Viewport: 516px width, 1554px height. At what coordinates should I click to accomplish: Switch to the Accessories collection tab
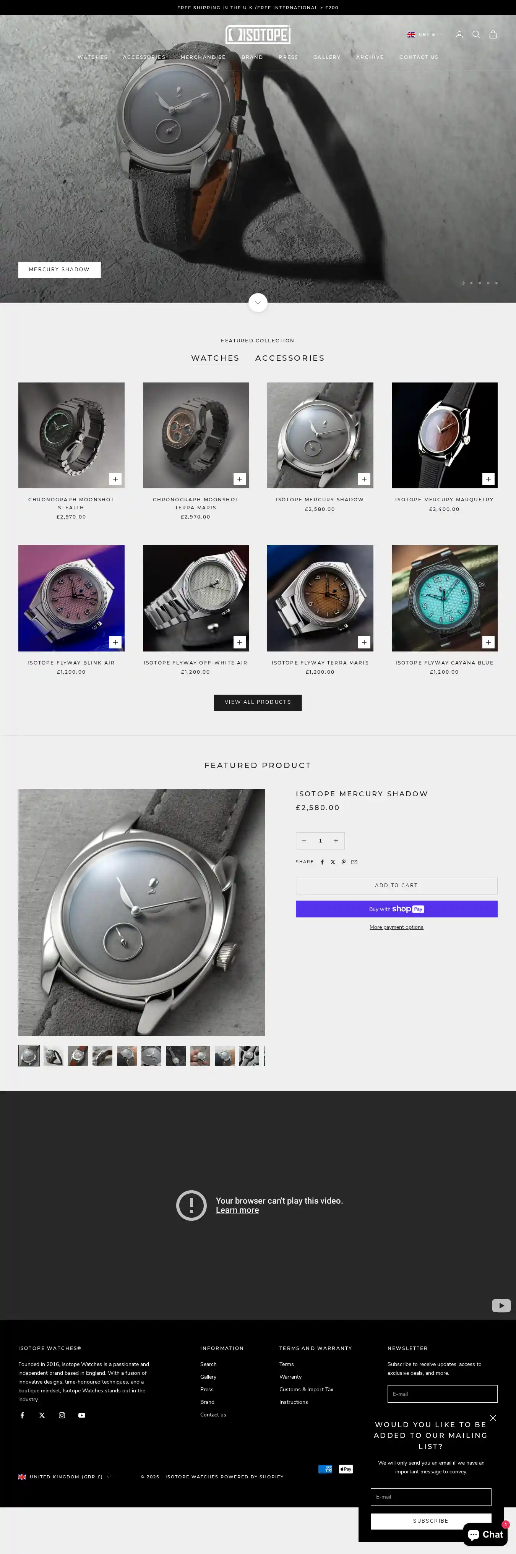tap(290, 358)
